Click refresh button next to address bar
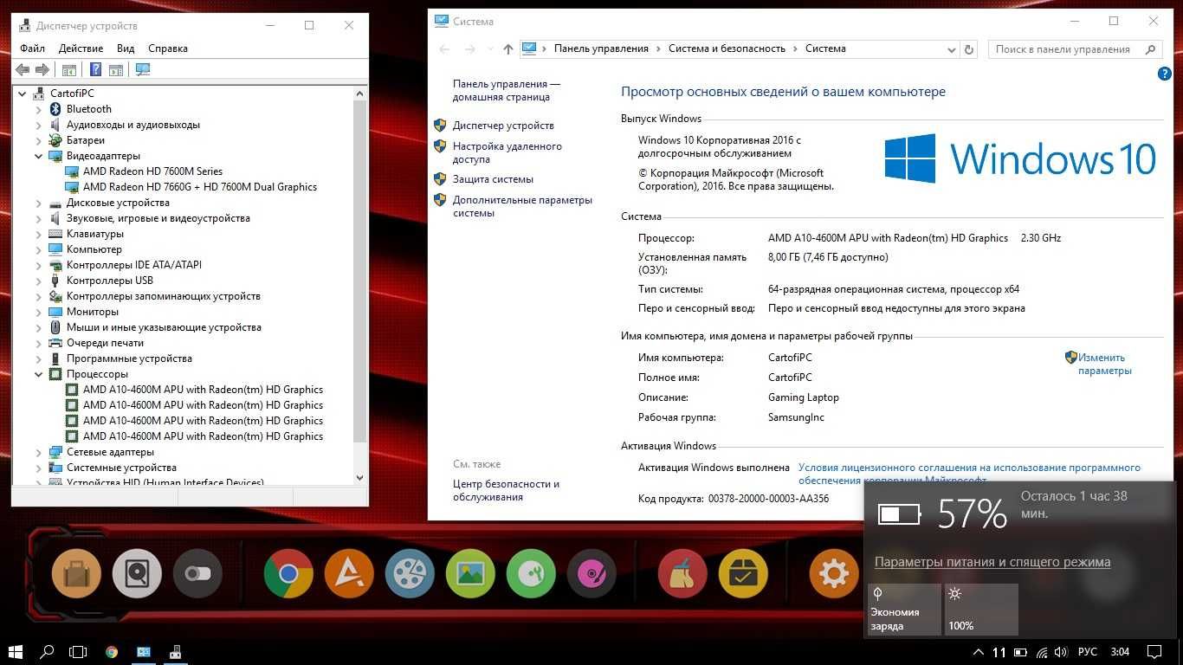Screen dimensions: 1183x665 (969, 49)
